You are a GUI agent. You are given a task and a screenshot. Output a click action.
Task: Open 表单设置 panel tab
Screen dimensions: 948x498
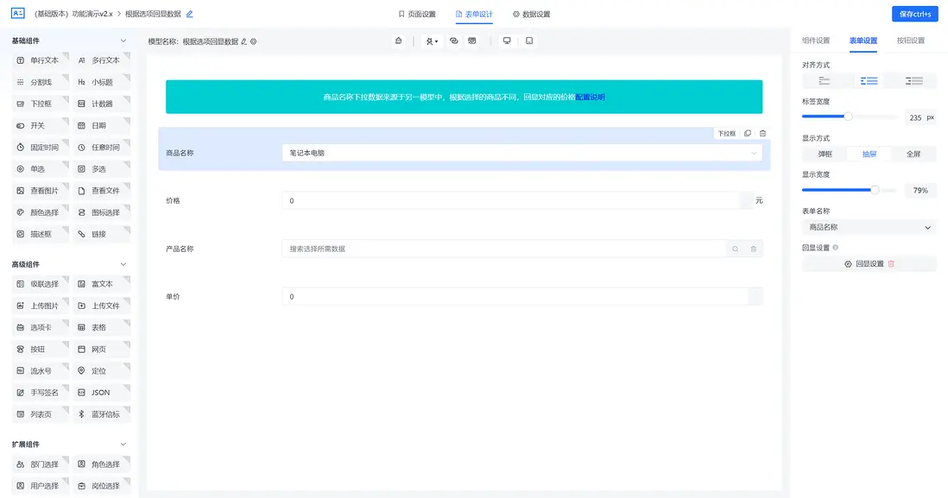[863, 41]
